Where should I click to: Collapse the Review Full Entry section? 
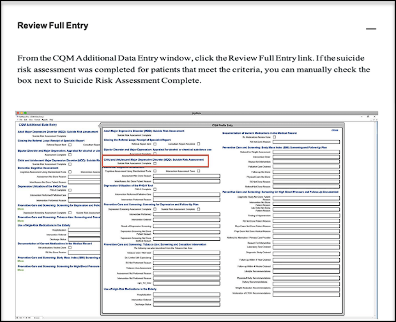(x=371, y=29)
